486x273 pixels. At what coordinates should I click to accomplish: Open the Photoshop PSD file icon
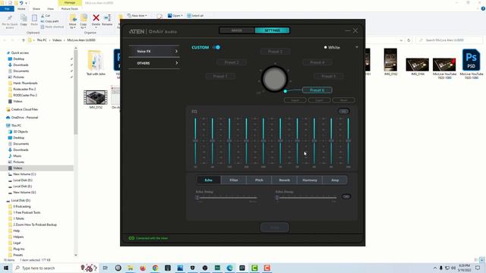(x=471, y=61)
